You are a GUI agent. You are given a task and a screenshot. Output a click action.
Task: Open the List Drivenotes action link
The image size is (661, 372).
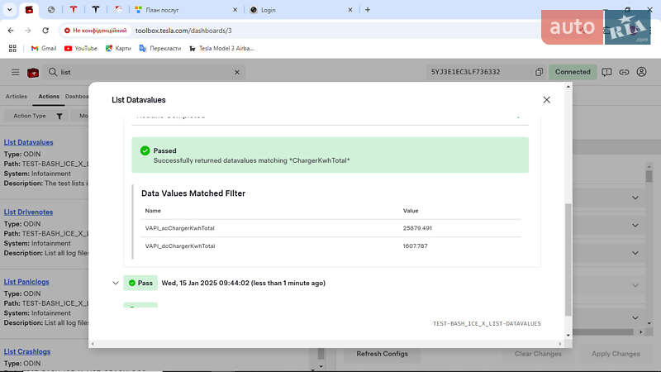pyautogui.click(x=28, y=212)
